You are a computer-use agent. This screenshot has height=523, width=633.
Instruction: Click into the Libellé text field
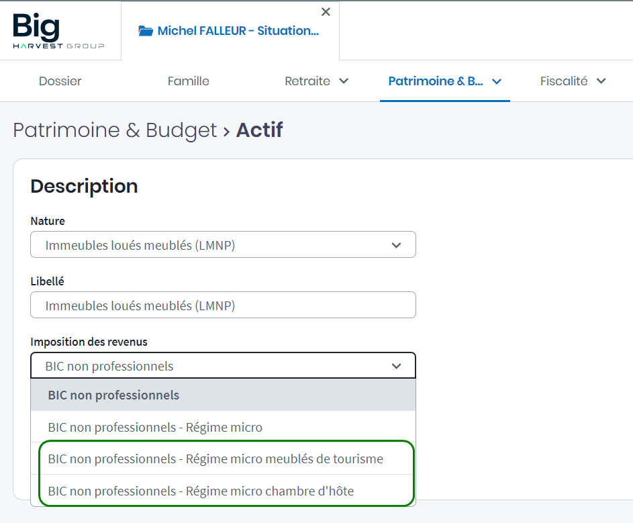(x=223, y=305)
